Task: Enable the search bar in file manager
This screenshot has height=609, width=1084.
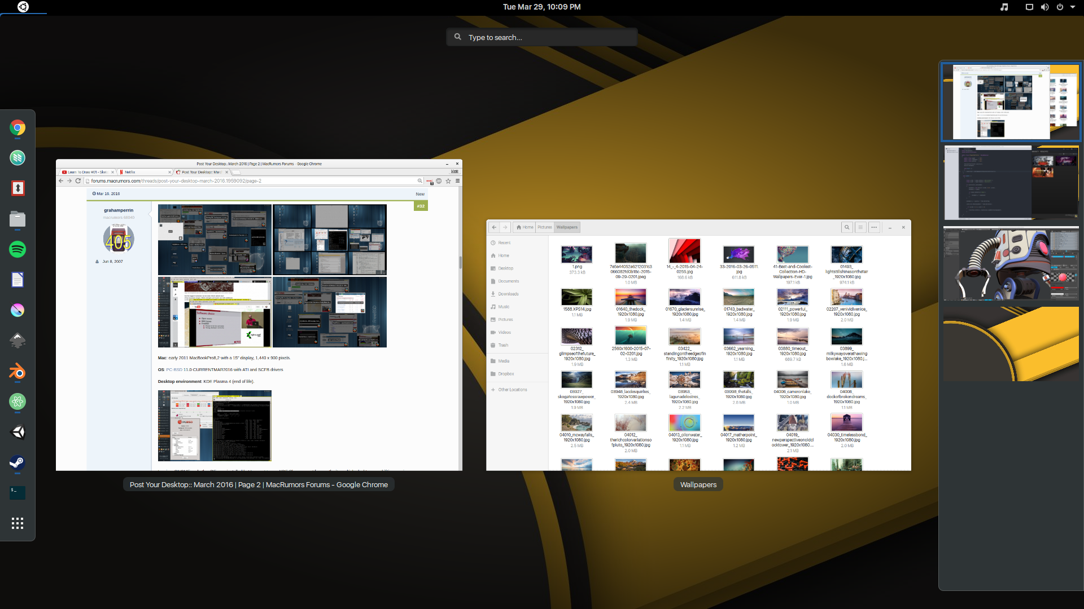Action: point(847,227)
